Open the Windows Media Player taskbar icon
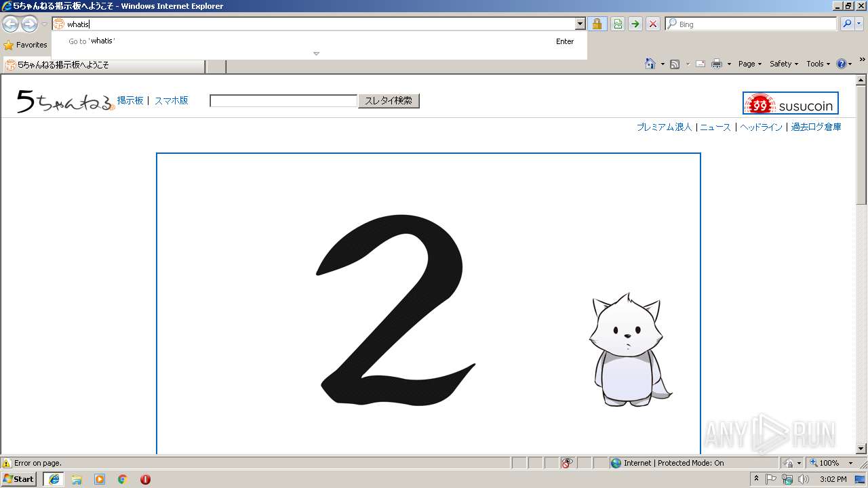Viewport: 868px width, 488px height. click(x=100, y=479)
